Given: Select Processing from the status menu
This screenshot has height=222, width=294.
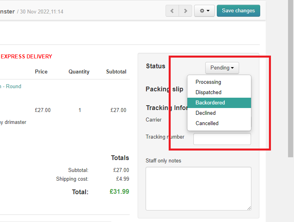Looking at the screenshot, I should pyautogui.click(x=208, y=82).
